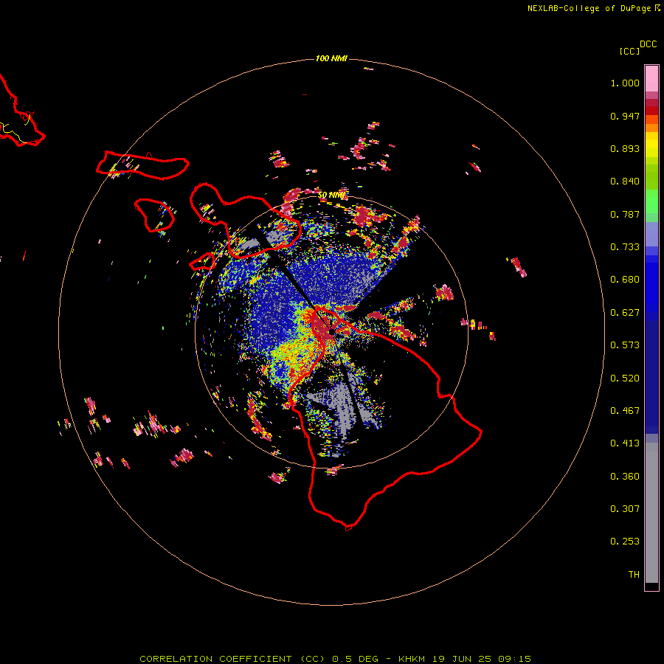Image resolution: width=664 pixels, height=664 pixels.
Task: Select the 0.787 scale value
Action: [x=625, y=214]
